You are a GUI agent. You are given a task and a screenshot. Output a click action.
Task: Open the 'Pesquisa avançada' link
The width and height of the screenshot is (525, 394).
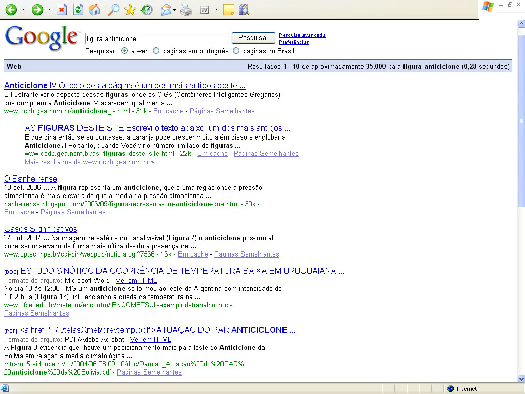[302, 35]
